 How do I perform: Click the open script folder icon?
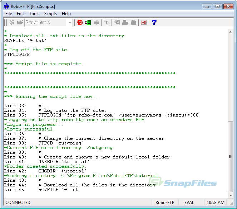[20, 23]
